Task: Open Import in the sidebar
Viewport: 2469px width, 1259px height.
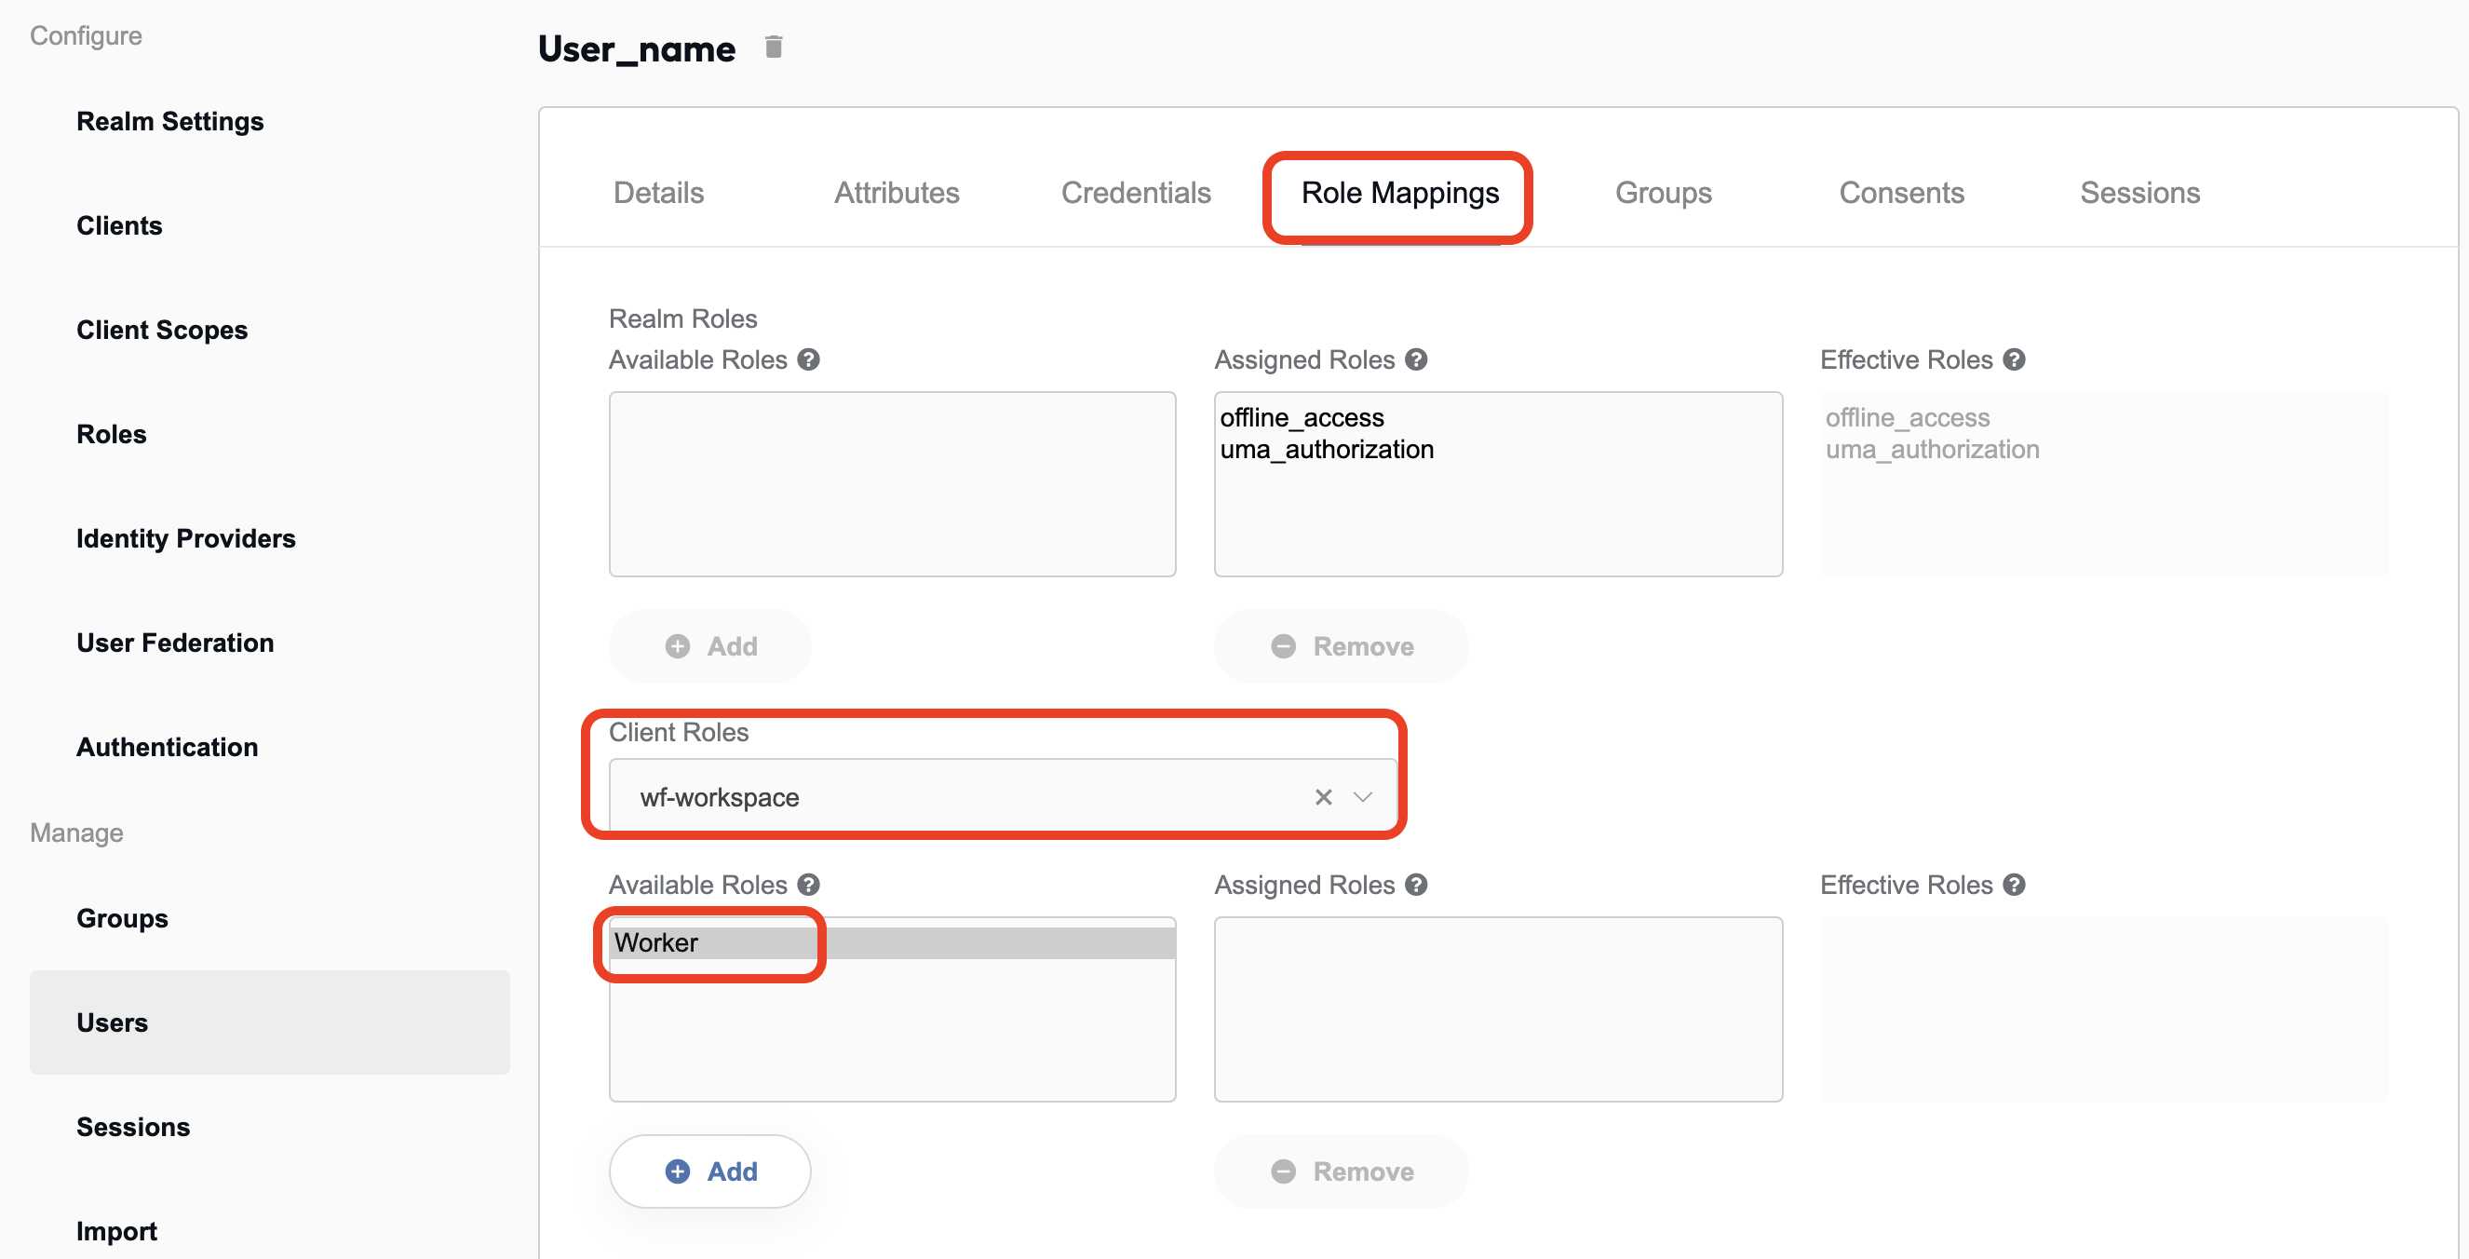Action: tap(116, 1231)
